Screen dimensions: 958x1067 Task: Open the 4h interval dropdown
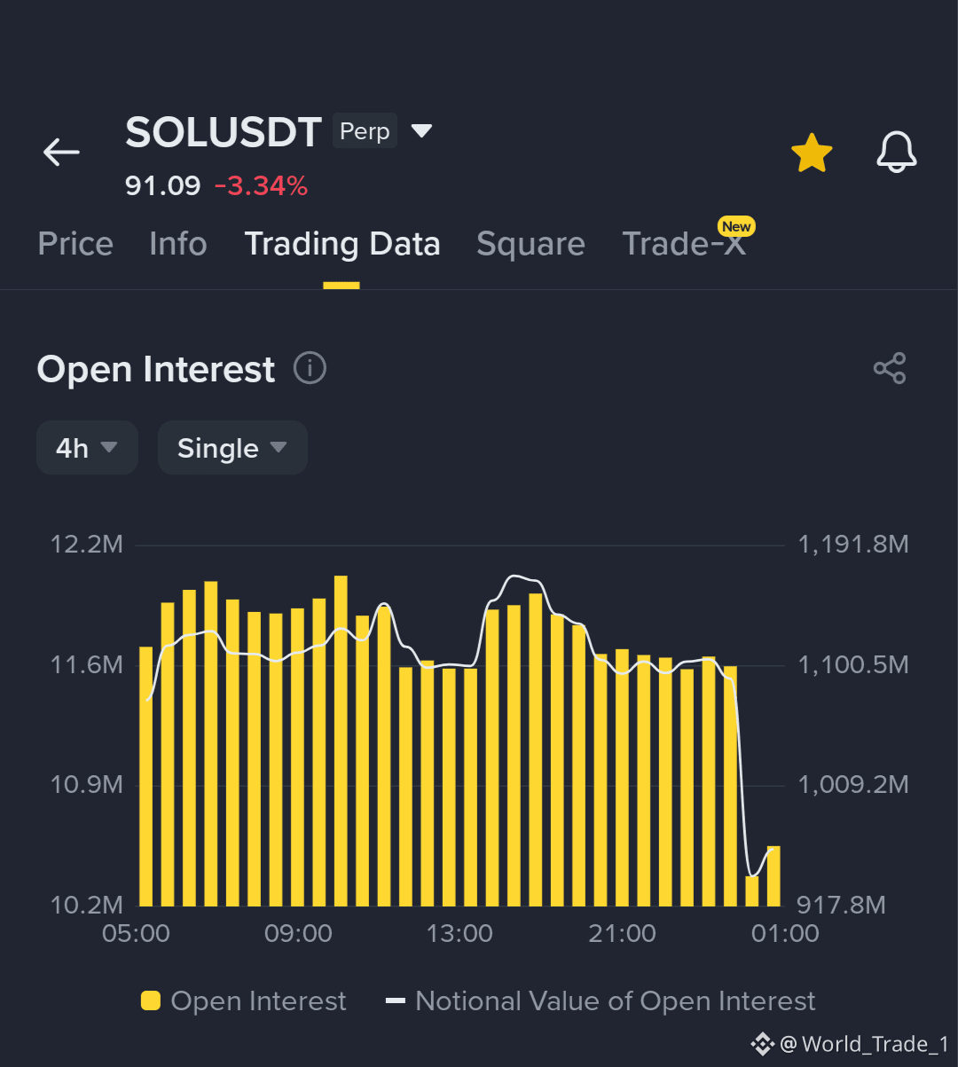tap(87, 448)
